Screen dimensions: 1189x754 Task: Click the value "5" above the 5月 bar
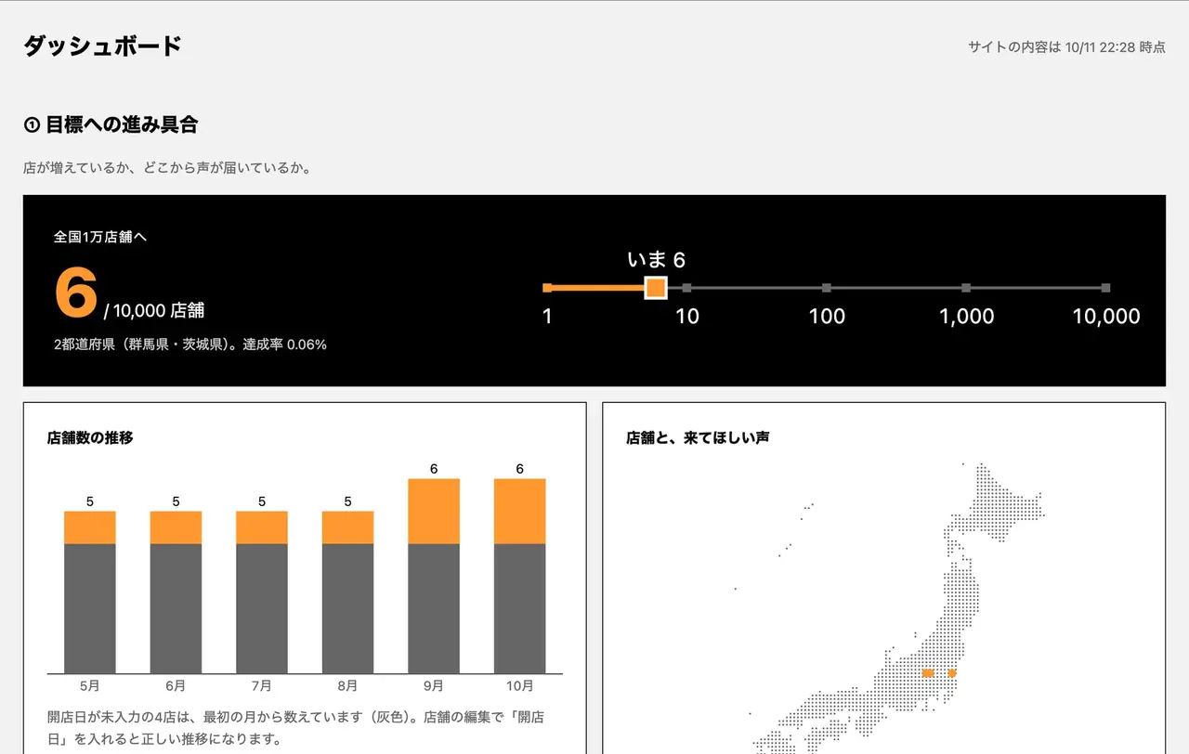90,501
